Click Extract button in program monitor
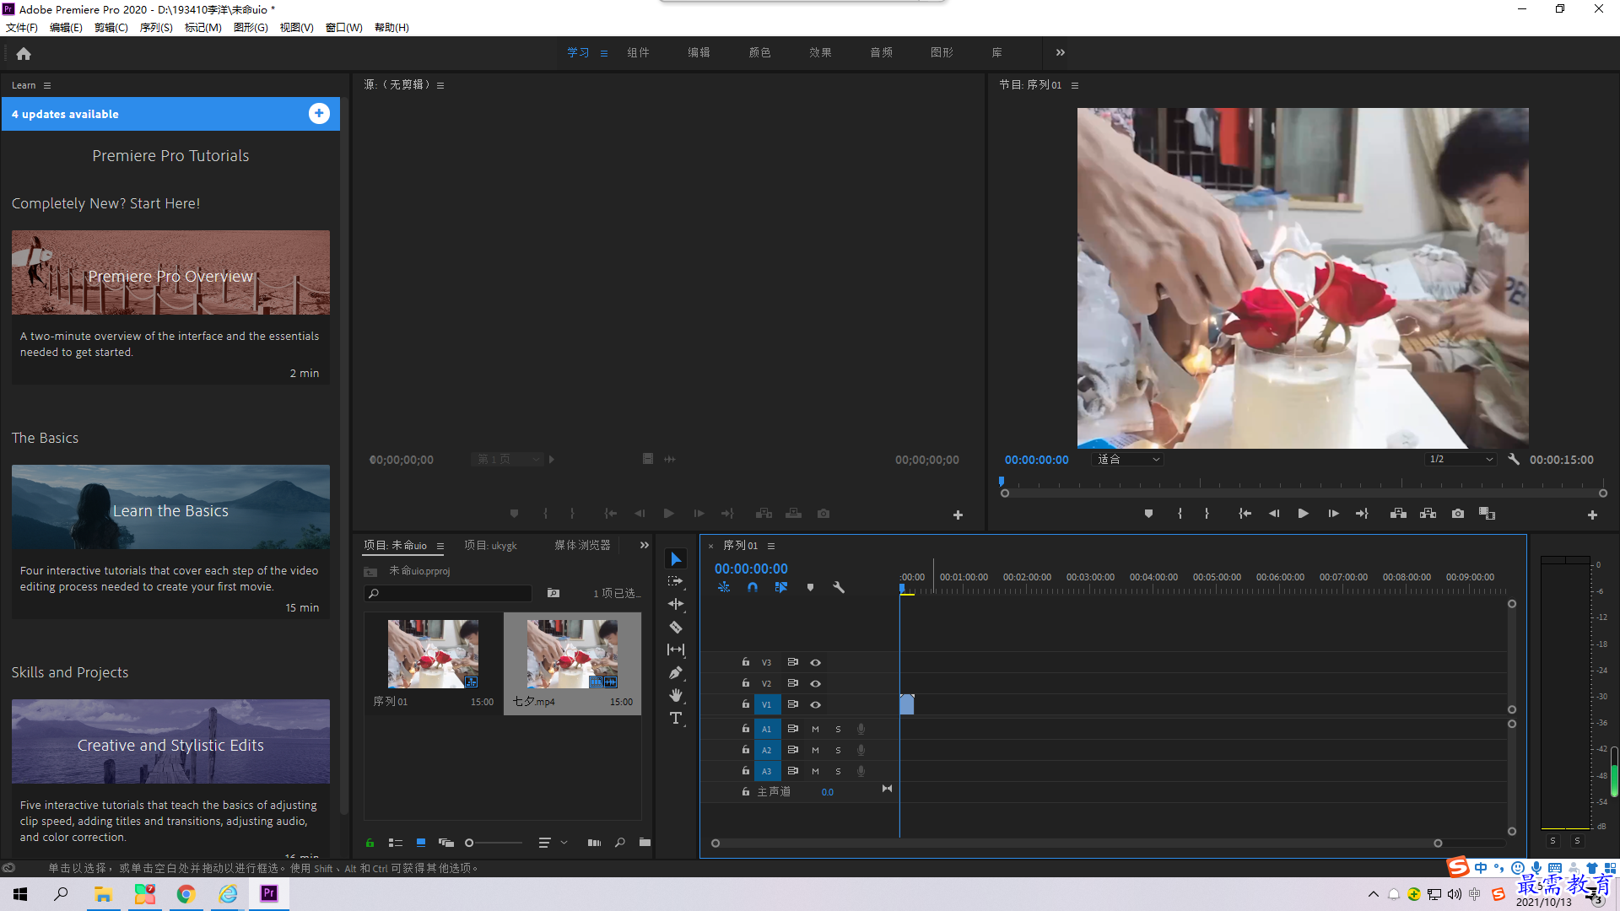Screen dimensions: 1620x911 pyautogui.click(x=1428, y=514)
